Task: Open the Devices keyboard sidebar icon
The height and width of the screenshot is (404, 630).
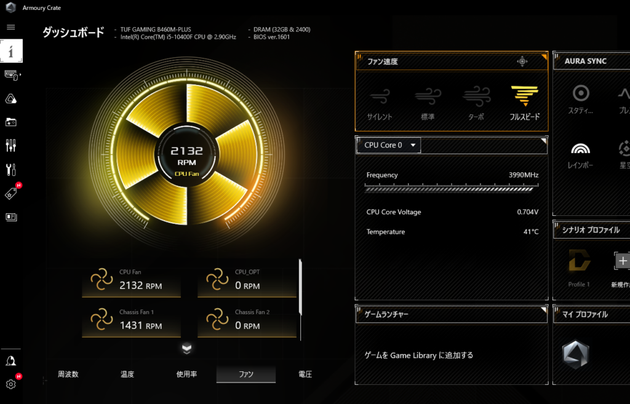Action: 11,75
